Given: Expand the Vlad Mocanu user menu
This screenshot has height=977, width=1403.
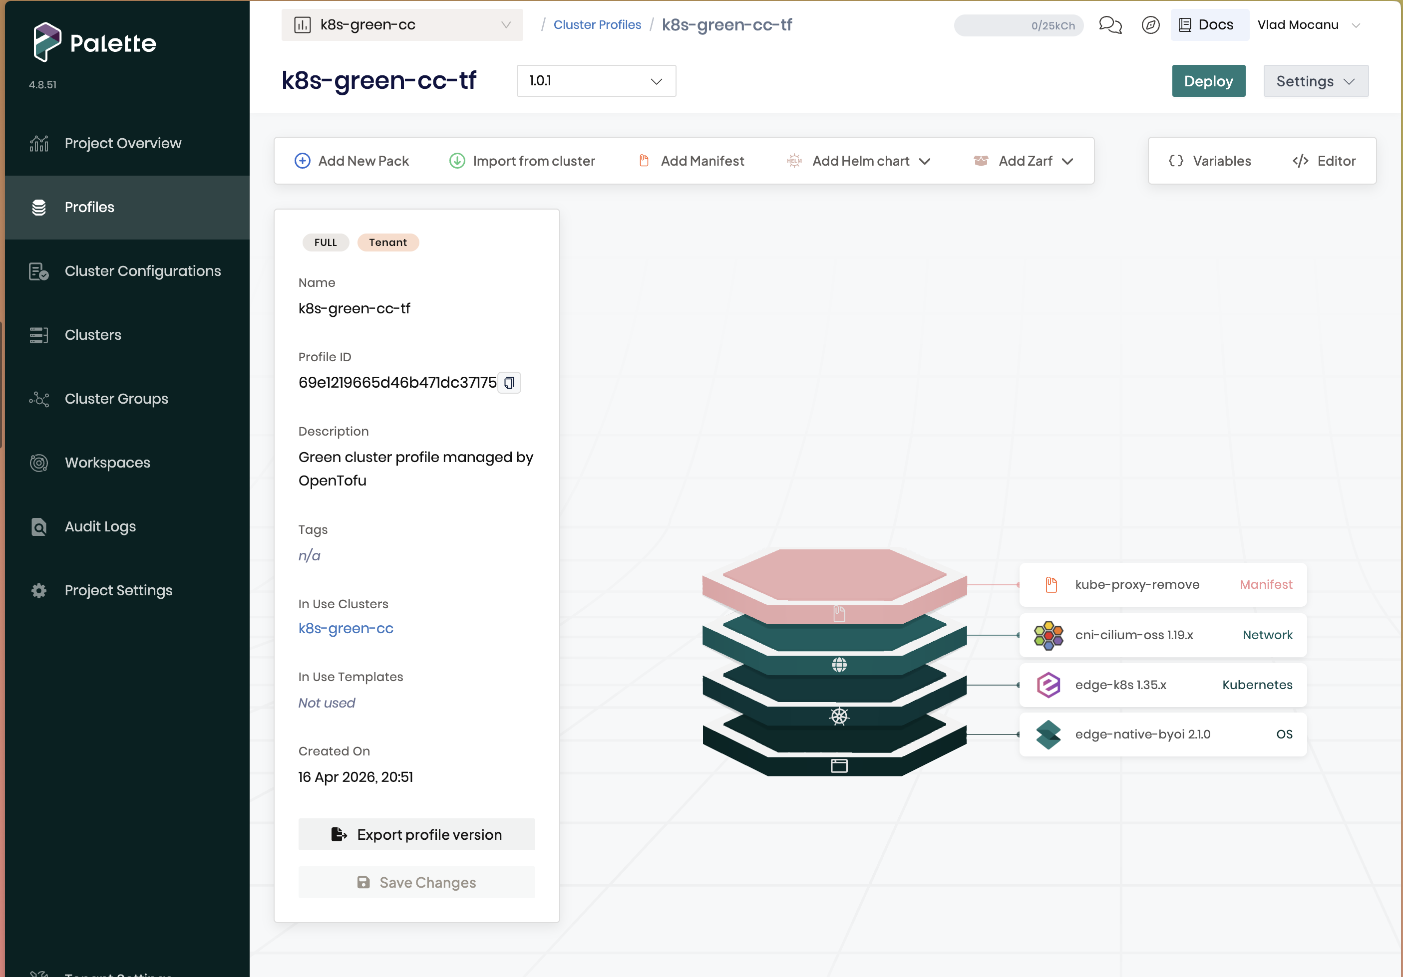Looking at the screenshot, I should pos(1309,25).
